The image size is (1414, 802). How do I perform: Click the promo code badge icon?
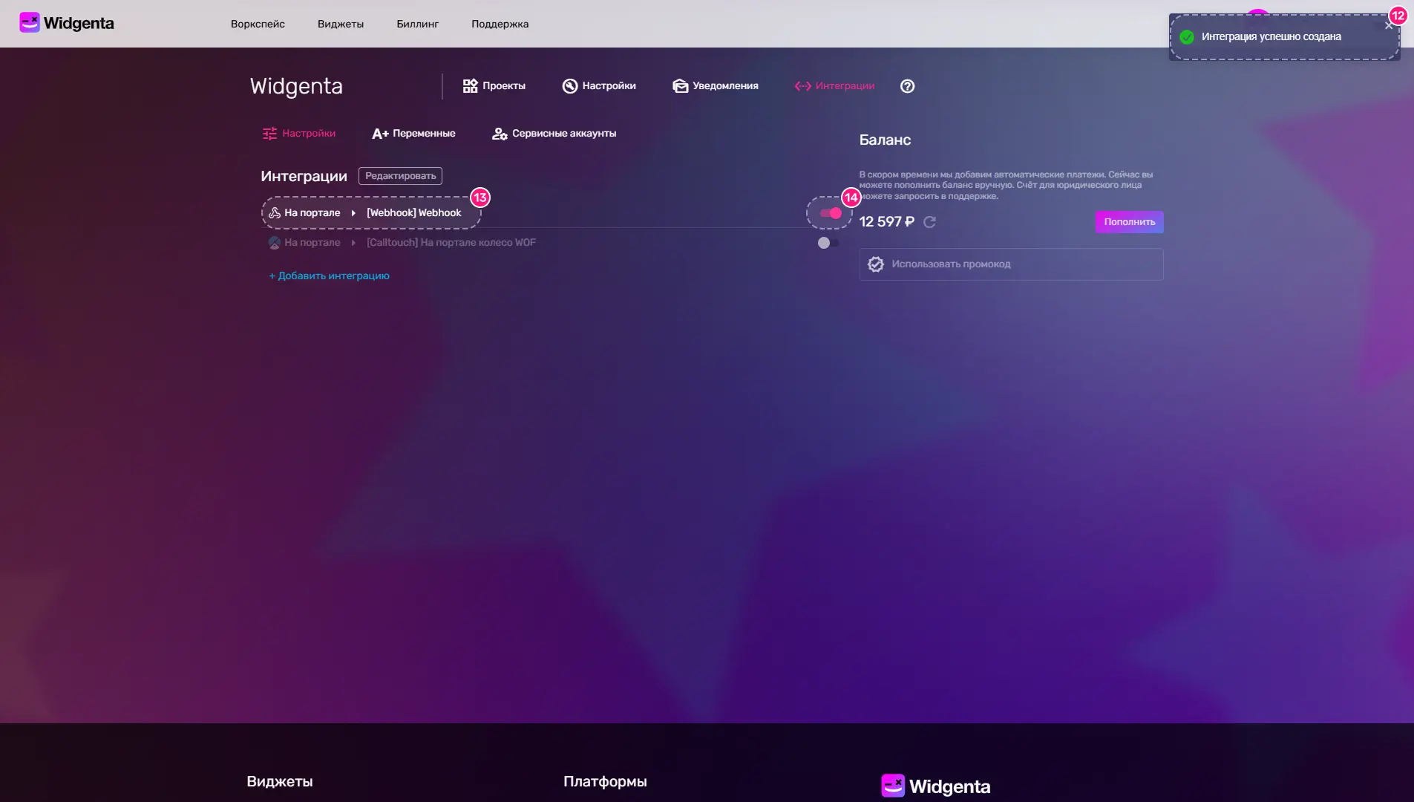tap(876, 264)
